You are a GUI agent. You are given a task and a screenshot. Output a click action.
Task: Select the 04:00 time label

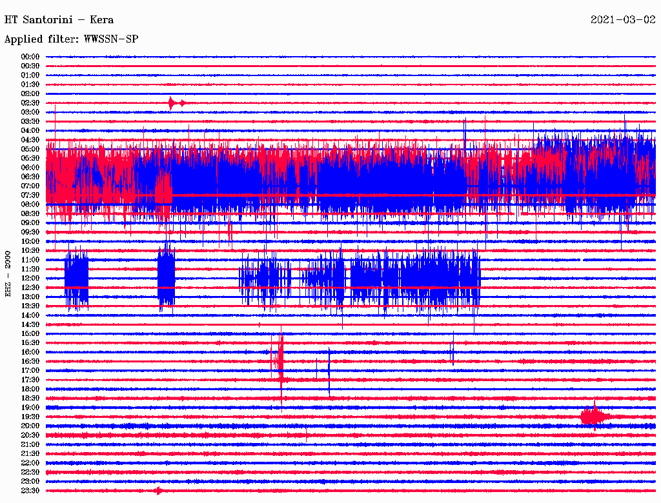[30, 131]
